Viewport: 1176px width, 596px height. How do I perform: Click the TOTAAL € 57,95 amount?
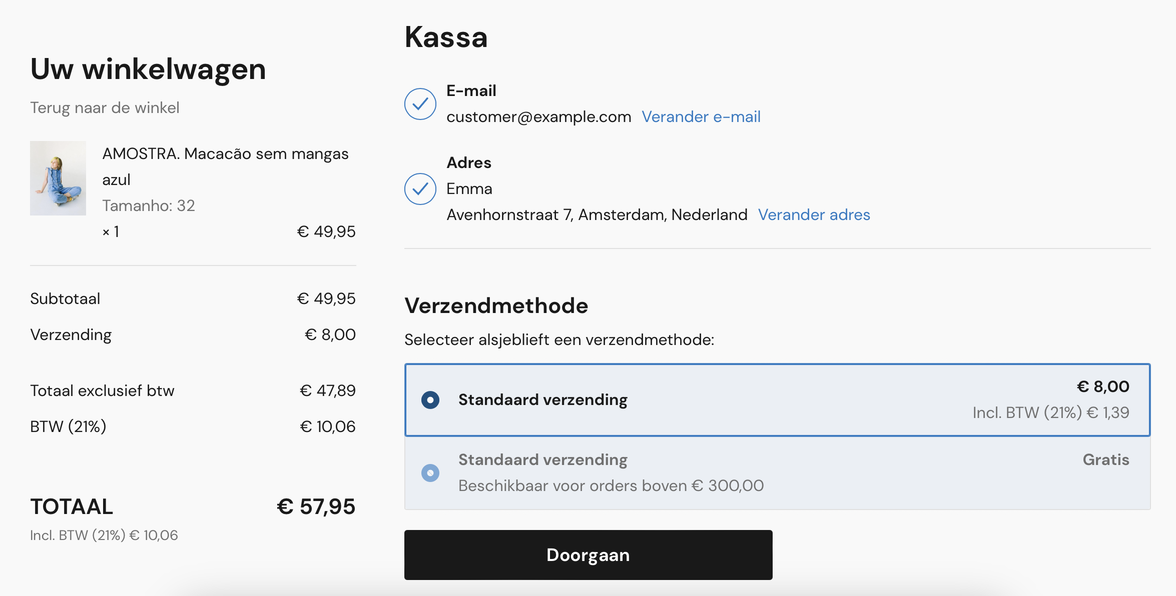[x=316, y=507]
